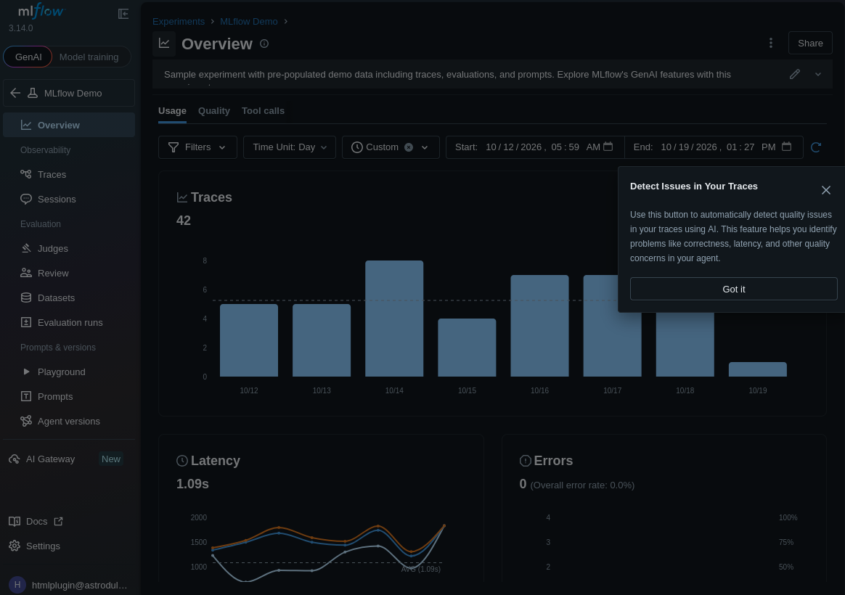
Task: Click the user avatar H
Action: coord(17,585)
